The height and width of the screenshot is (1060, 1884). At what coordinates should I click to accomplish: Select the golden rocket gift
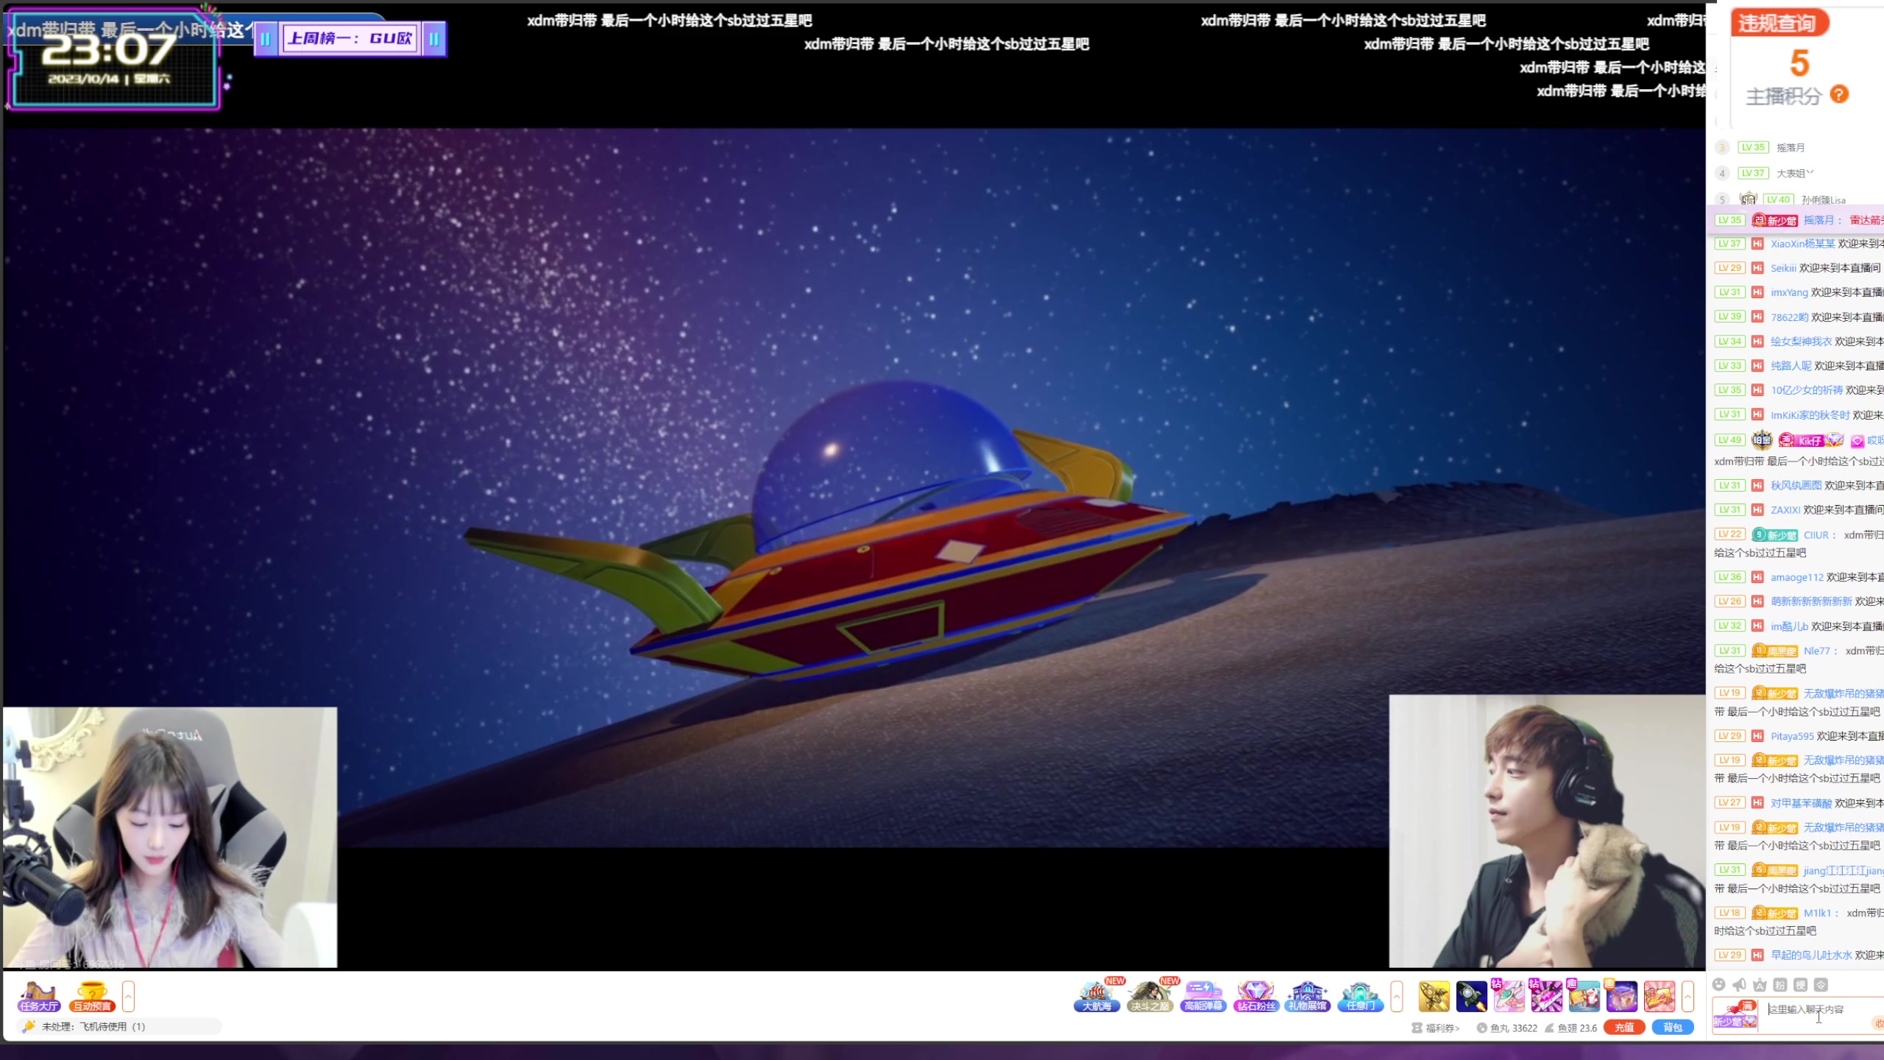(x=1434, y=997)
